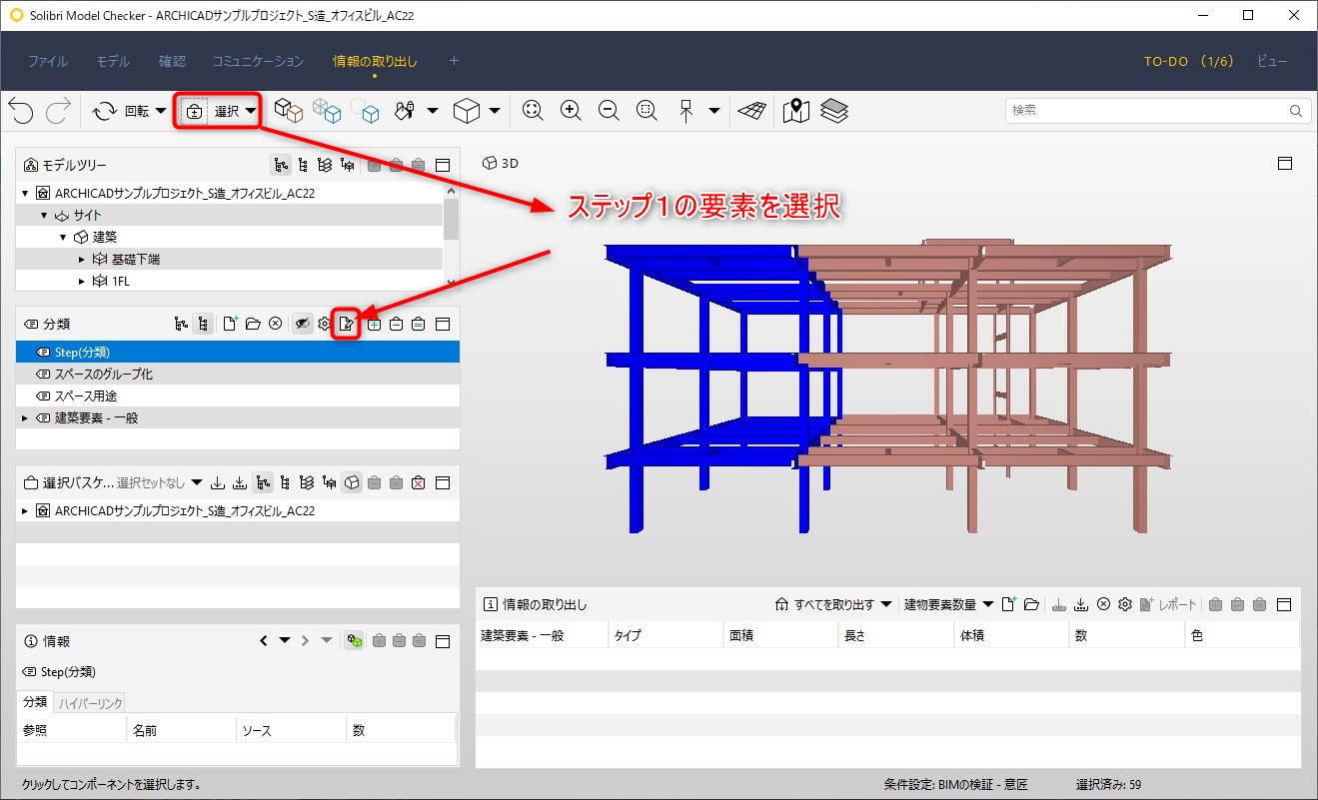Click the floor grid plane icon
1318x800 pixels.
[751, 111]
